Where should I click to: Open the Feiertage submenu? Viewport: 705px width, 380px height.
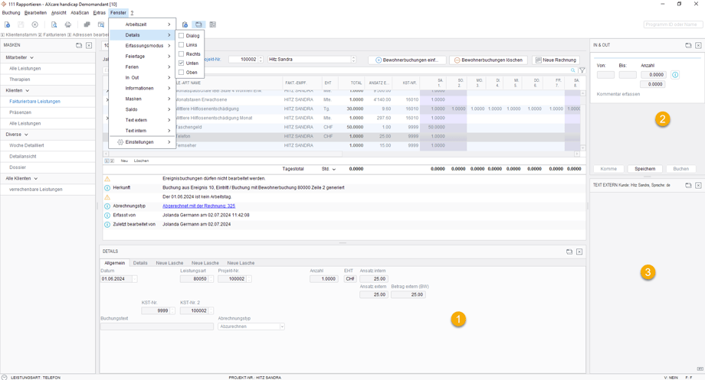pyautogui.click(x=142, y=57)
